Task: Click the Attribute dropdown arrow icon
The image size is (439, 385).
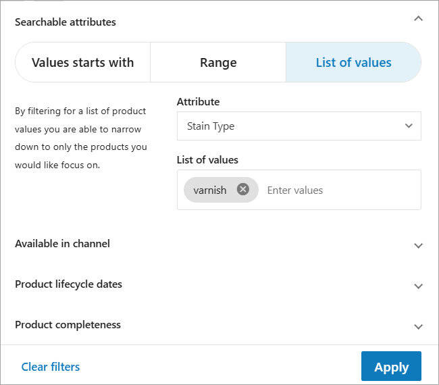Action: [x=409, y=126]
